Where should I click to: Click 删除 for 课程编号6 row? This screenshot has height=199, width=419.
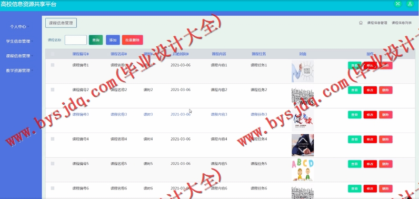(386, 188)
